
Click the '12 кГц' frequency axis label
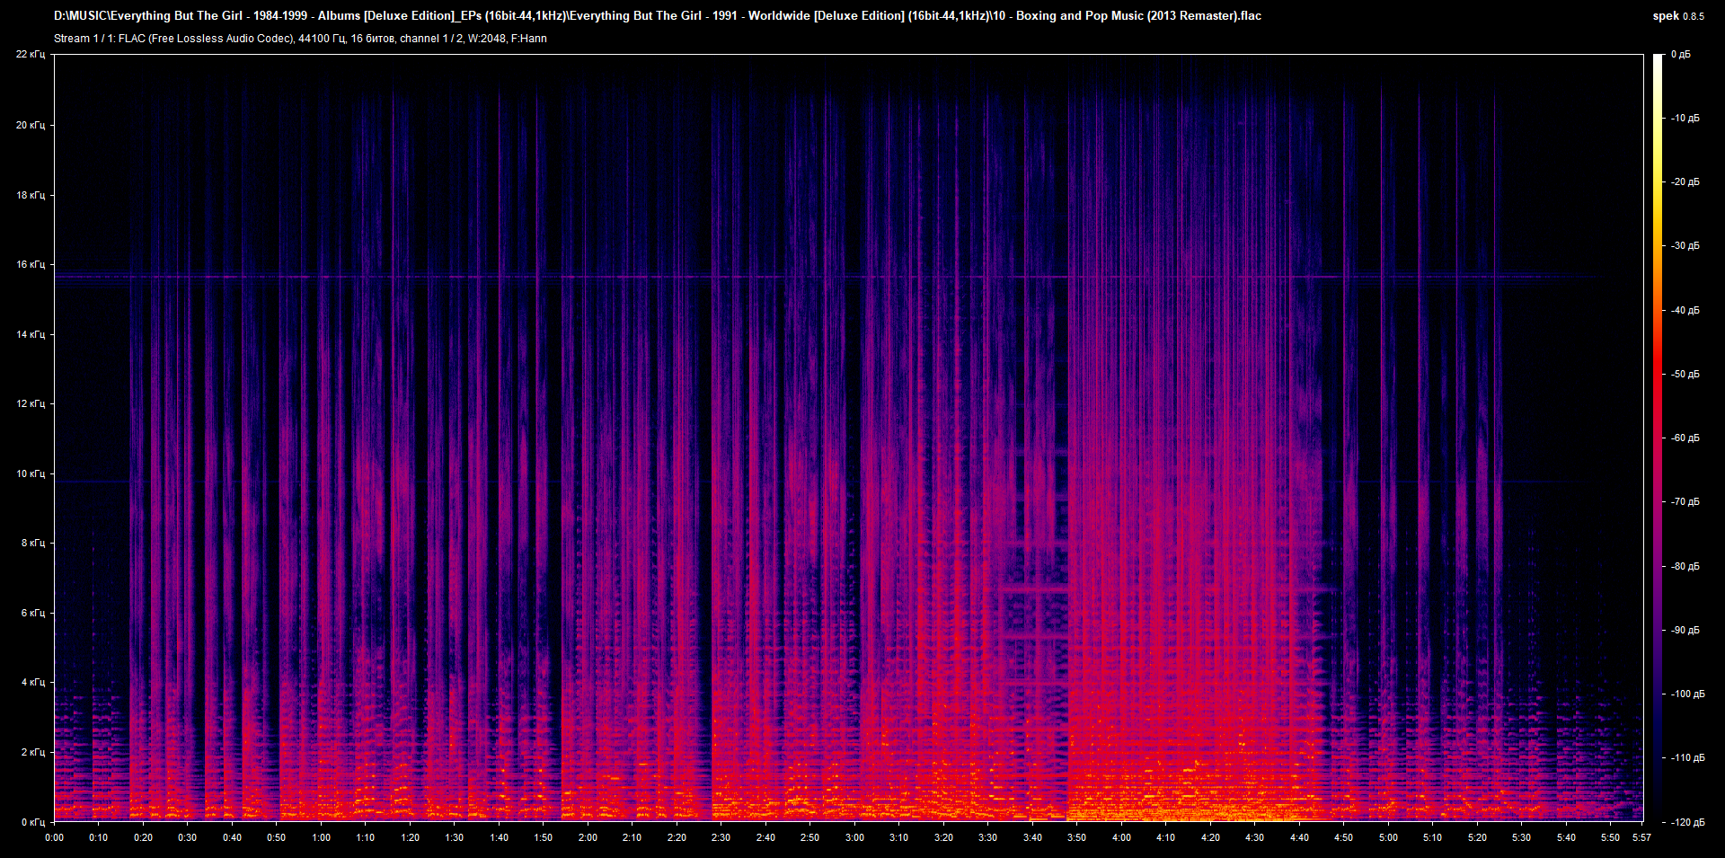tap(31, 404)
